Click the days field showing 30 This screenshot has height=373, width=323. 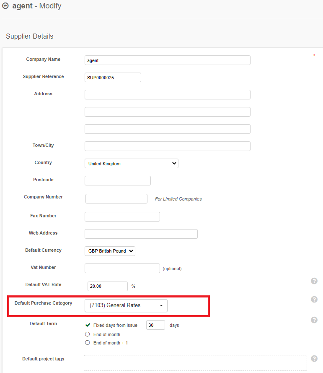pos(155,325)
